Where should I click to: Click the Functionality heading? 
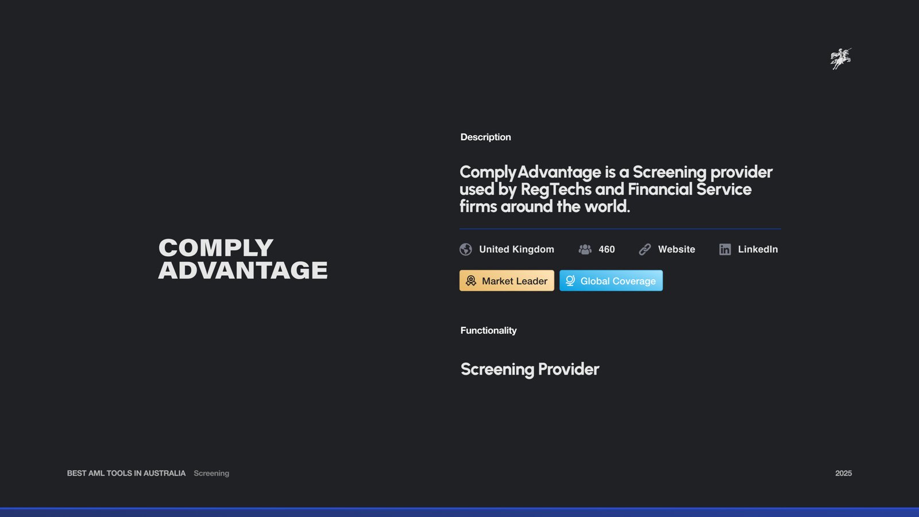point(488,330)
